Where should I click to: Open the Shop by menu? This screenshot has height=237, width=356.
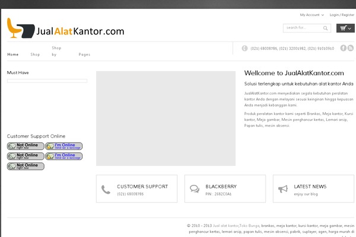point(56,52)
